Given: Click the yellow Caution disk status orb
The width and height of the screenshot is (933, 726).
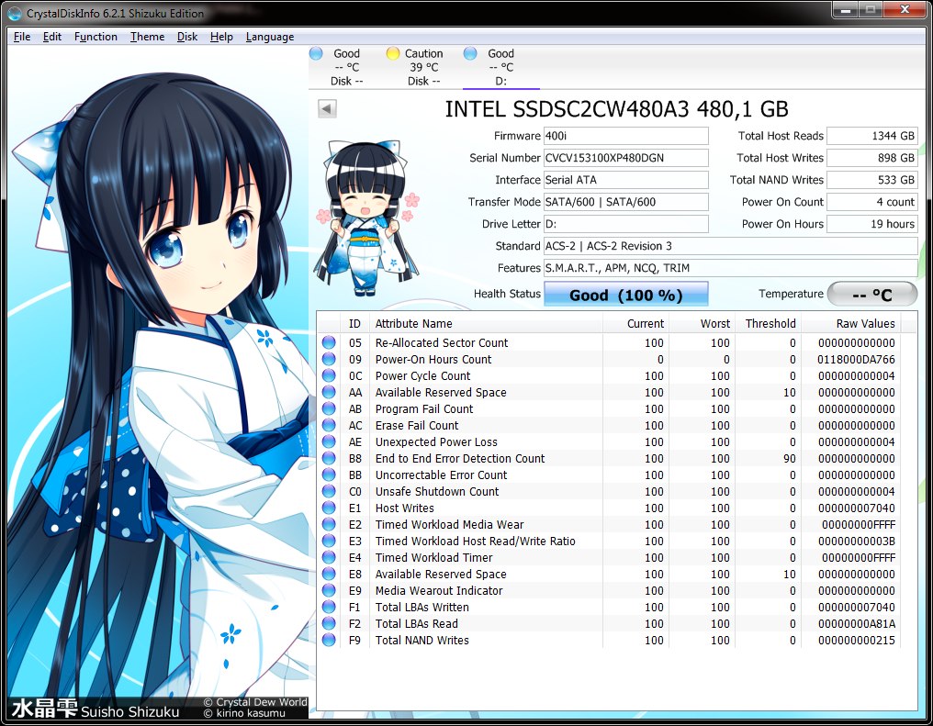Looking at the screenshot, I should (x=393, y=53).
